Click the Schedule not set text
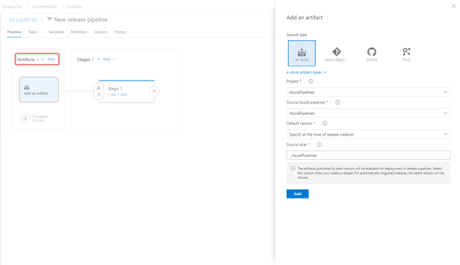Image resolution: width=460 pixels, height=265 pixels. [x=40, y=118]
